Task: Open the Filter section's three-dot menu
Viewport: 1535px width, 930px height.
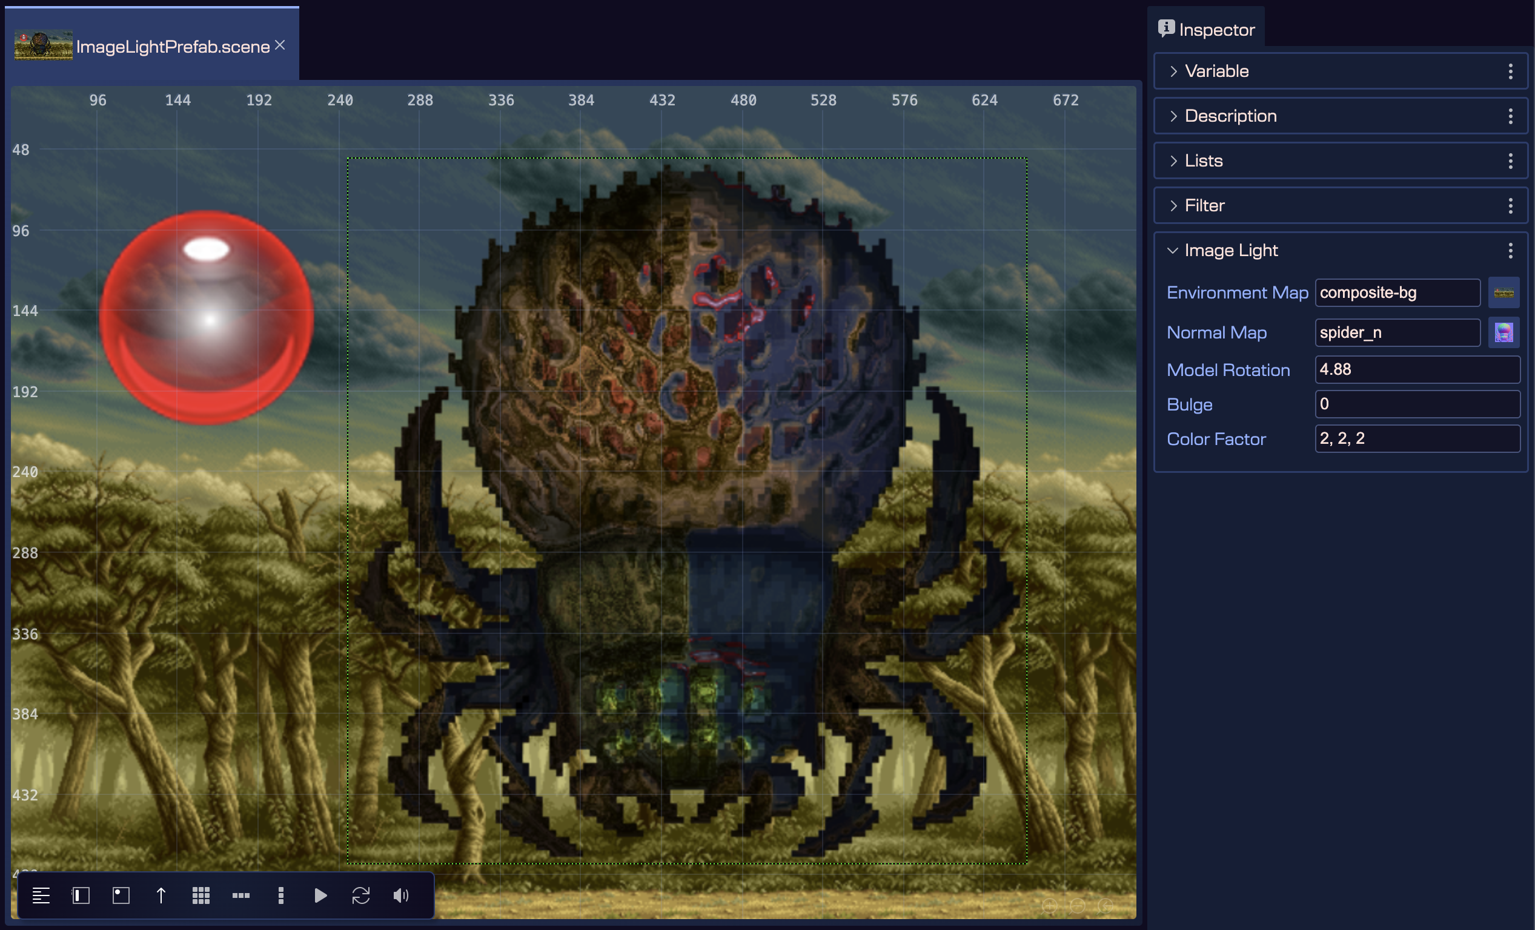Action: (x=1510, y=205)
